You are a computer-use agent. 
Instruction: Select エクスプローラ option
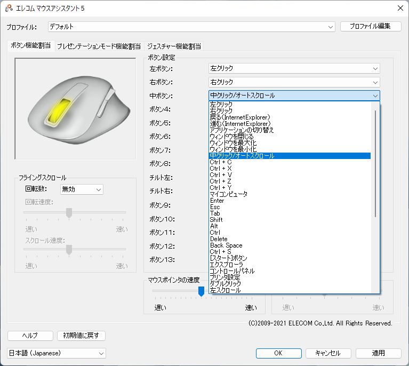290,265
